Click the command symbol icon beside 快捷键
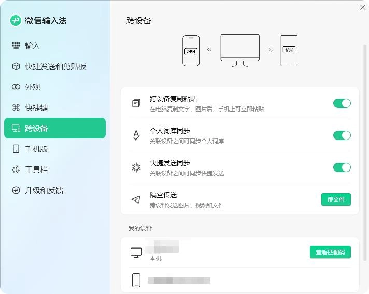 pos(16,107)
